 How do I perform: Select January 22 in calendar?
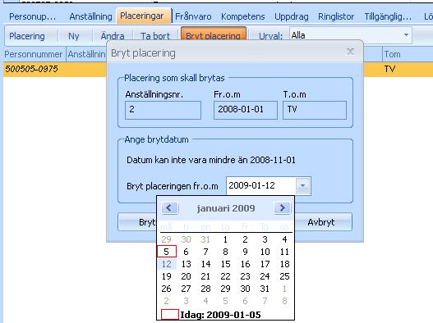click(225, 276)
